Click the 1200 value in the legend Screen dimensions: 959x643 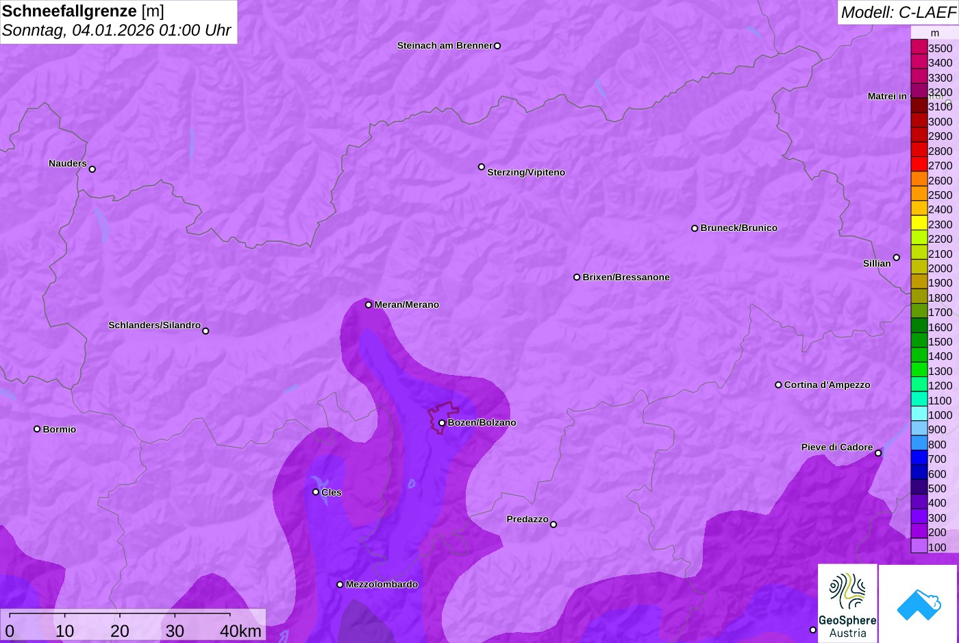[x=941, y=386]
